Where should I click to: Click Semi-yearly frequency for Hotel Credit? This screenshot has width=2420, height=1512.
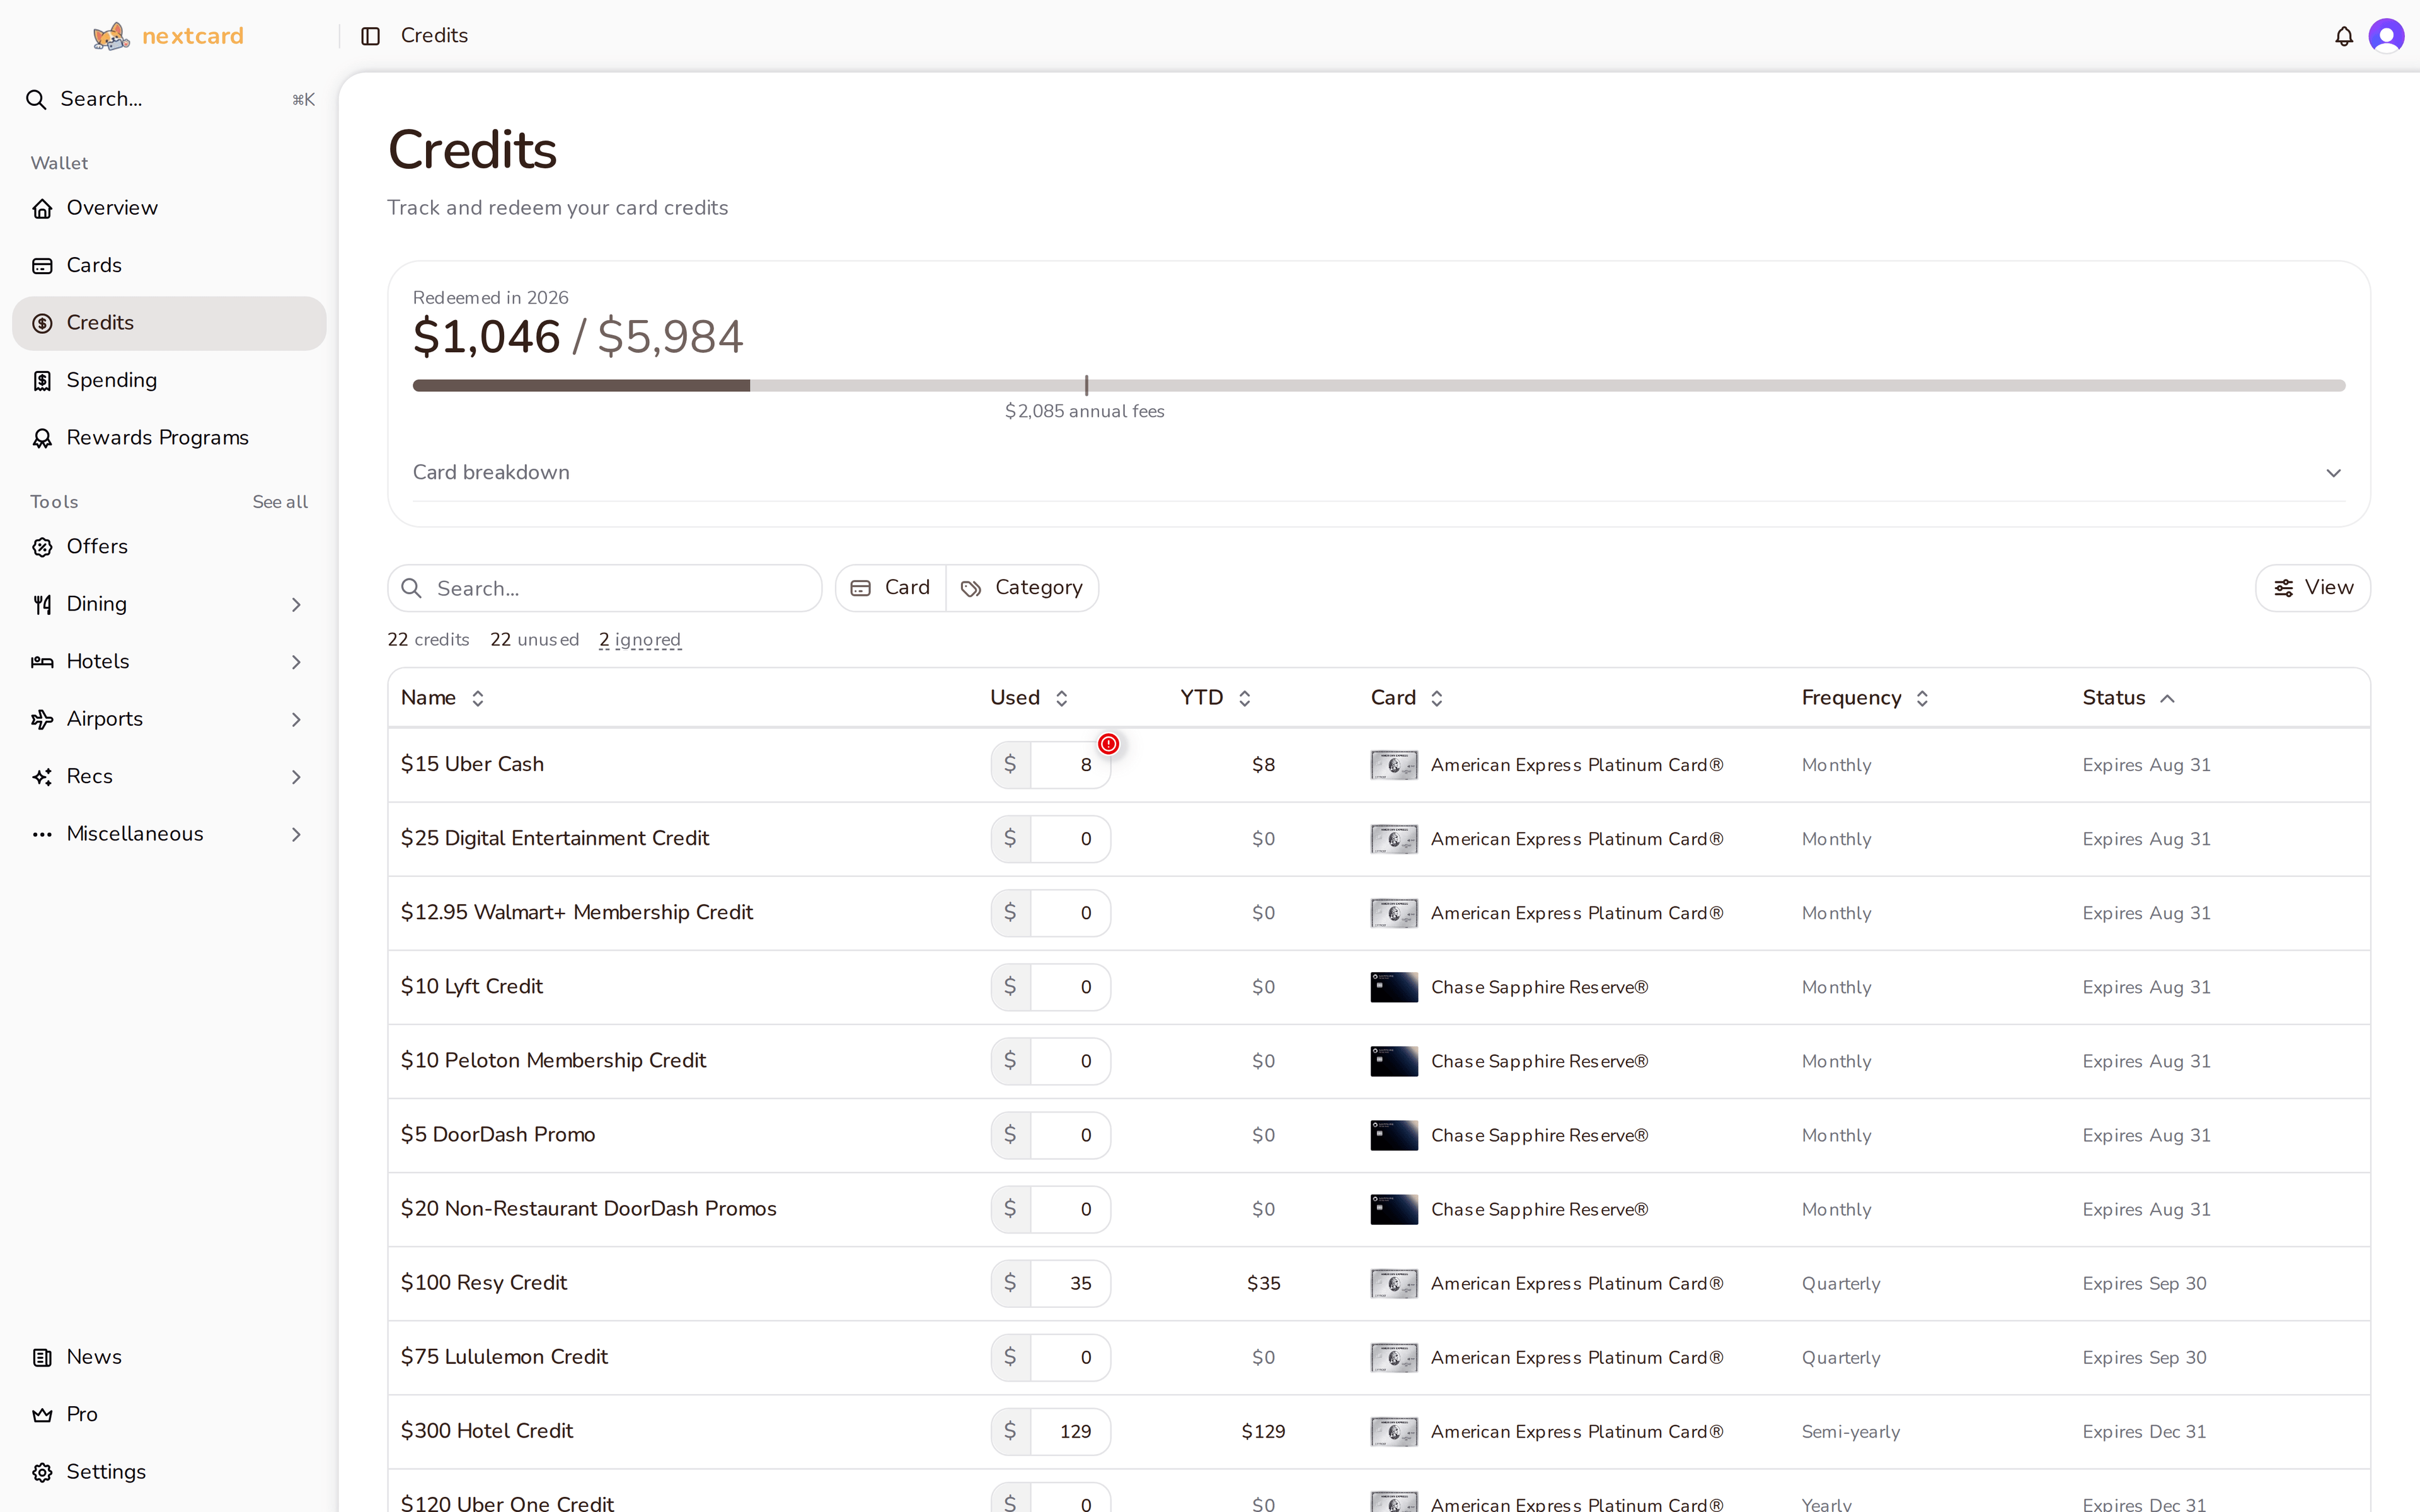tap(1850, 1431)
